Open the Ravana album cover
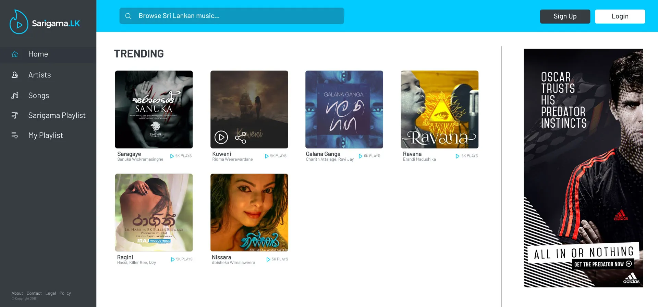The height and width of the screenshot is (307, 658). [440, 110]
